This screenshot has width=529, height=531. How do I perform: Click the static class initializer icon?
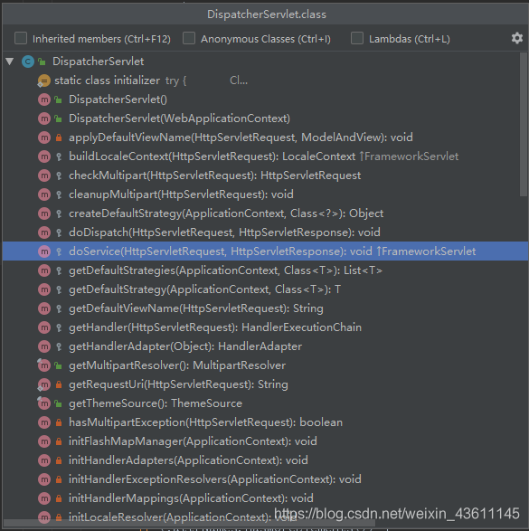point(44,81)
